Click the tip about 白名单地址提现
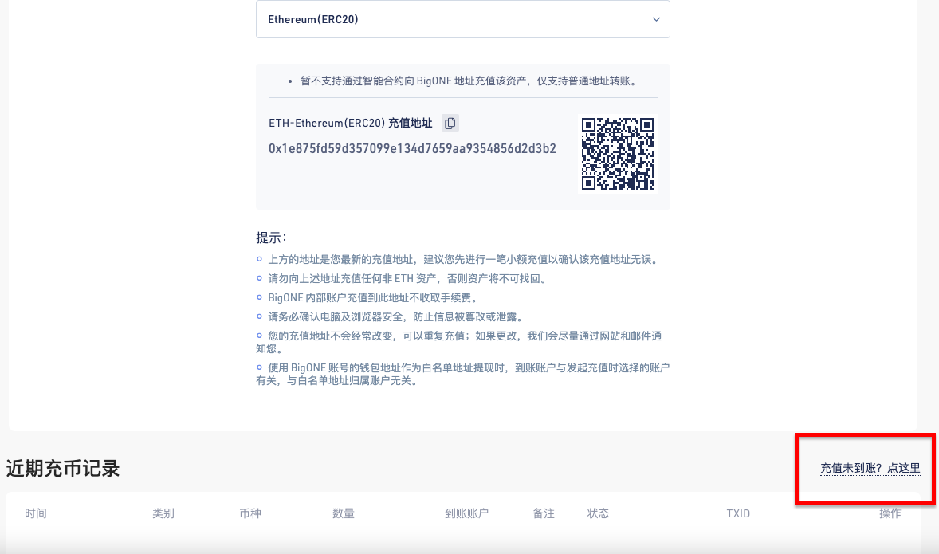Screen dimensions: 939x554 tap(462, 374)
